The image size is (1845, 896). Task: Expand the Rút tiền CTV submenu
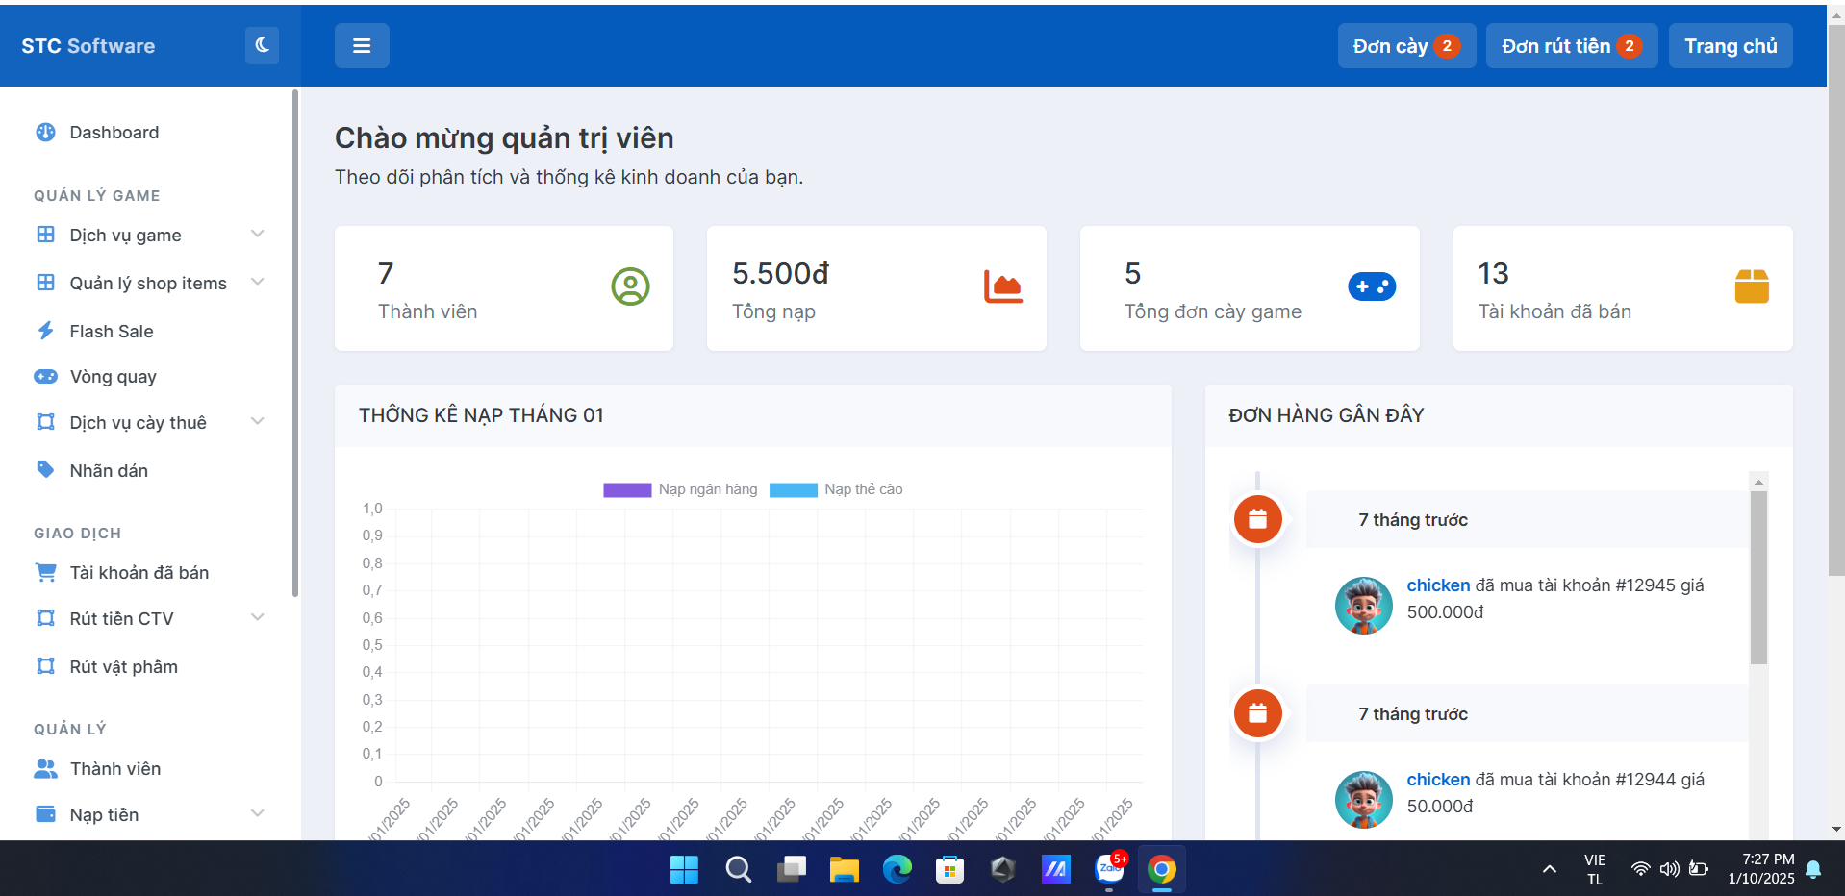pos(257,617)
